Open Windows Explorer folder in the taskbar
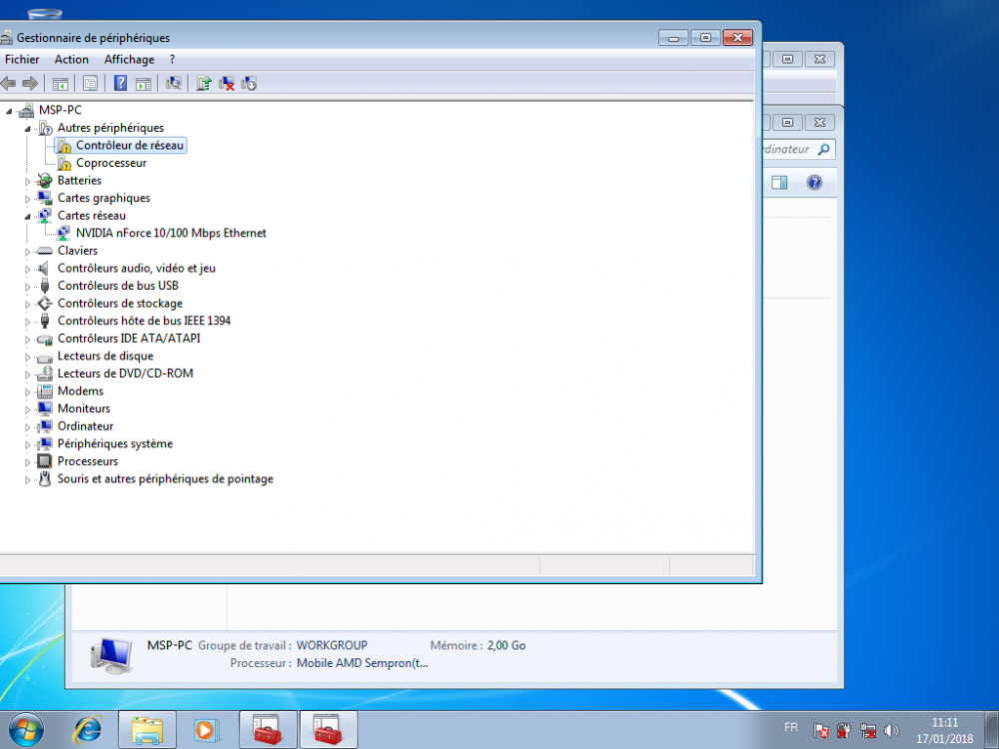The height and width of the screenshot is (749, 999). pyautogui.click(x=147, y=730)
